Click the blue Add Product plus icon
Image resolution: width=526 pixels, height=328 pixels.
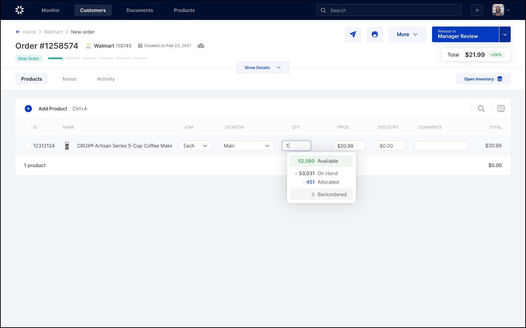(28, 109)
